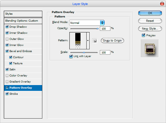
Task: Open the Blend Mode dropdown
Action: [x=87, y=23]
